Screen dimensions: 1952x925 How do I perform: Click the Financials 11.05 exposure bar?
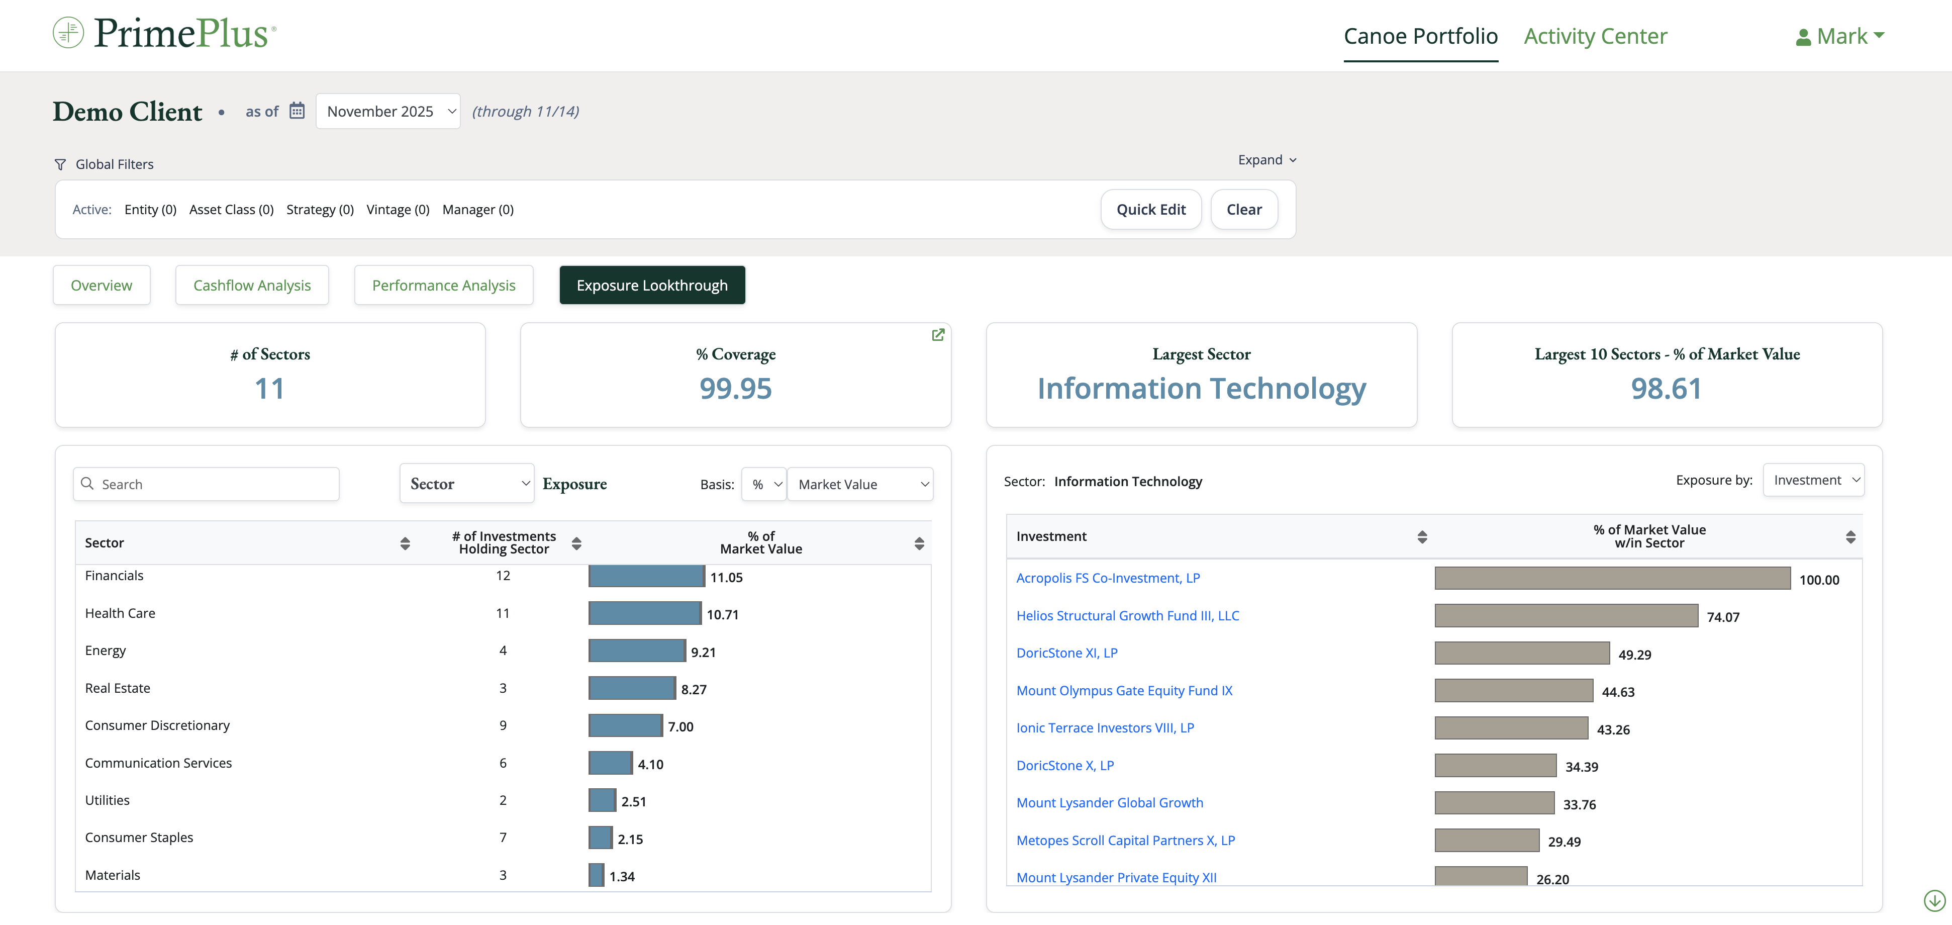pos(646,576)
